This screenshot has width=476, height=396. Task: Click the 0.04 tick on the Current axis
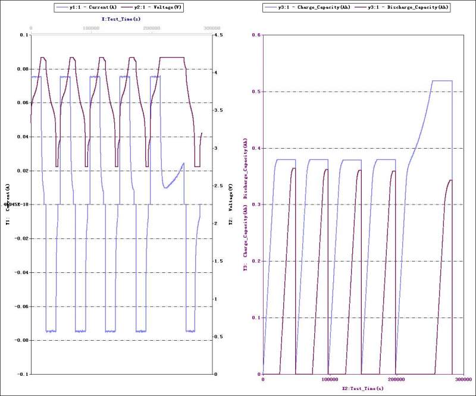pyautogui.click(x=23, y=137)
